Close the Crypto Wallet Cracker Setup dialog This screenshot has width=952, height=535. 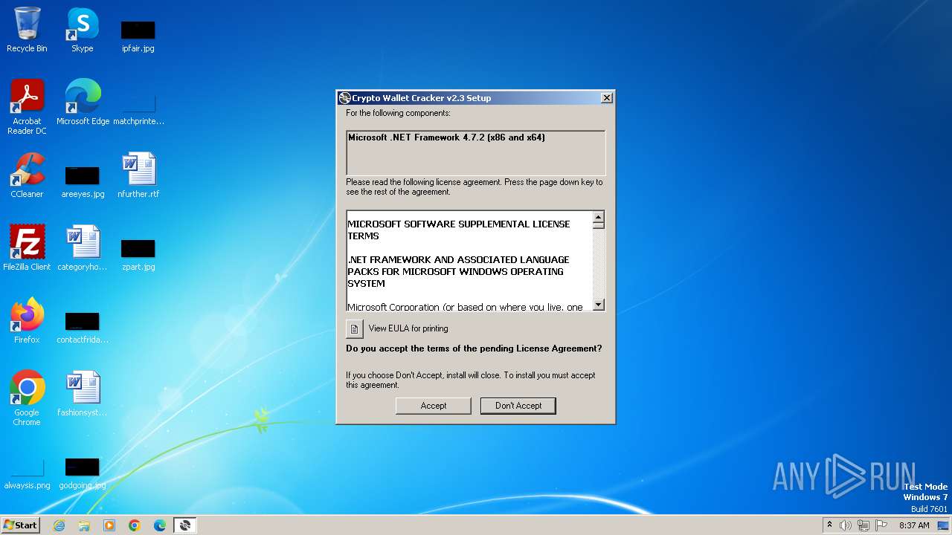(x=607, y=97)
